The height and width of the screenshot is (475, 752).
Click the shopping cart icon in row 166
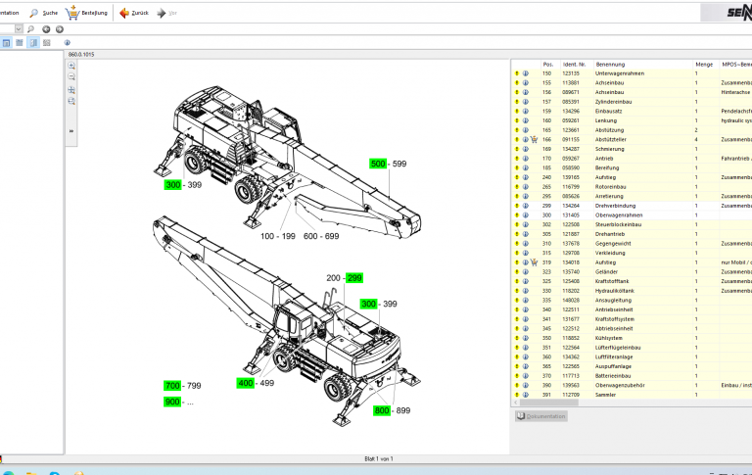click(x=535, y=140)
